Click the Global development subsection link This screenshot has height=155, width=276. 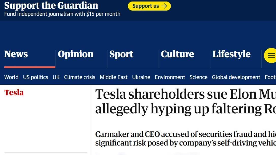pyautogui.click(x=236, y=77)
